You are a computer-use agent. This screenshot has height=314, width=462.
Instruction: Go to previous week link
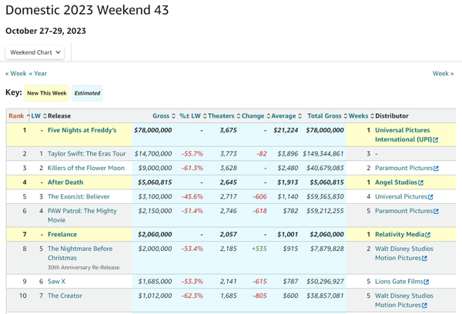click(x=16, y=73)
